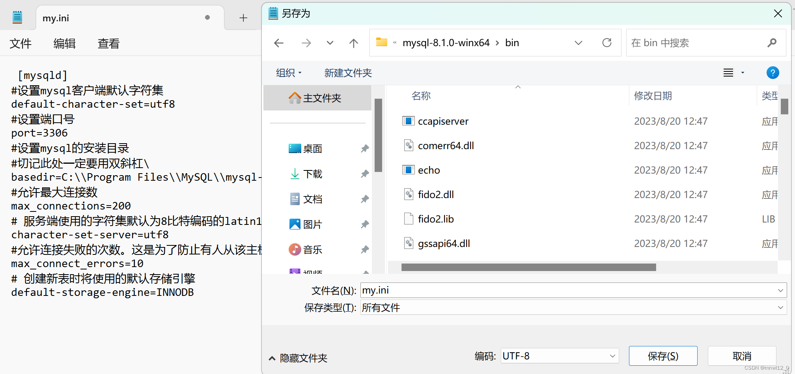Click the forward navigation arrow
This screenshot has height=374, width=795.
(306, 43)
